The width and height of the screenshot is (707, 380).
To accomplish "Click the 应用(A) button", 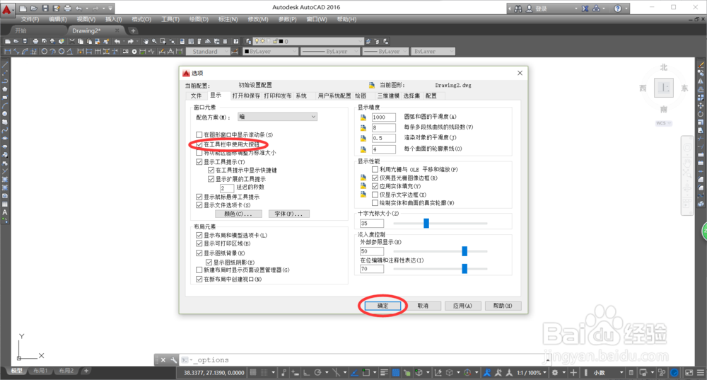I will [462, 306].
